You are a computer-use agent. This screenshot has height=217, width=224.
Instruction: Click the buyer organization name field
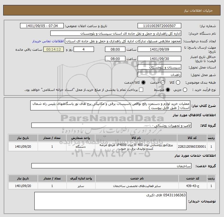click(x=116, y=33)
